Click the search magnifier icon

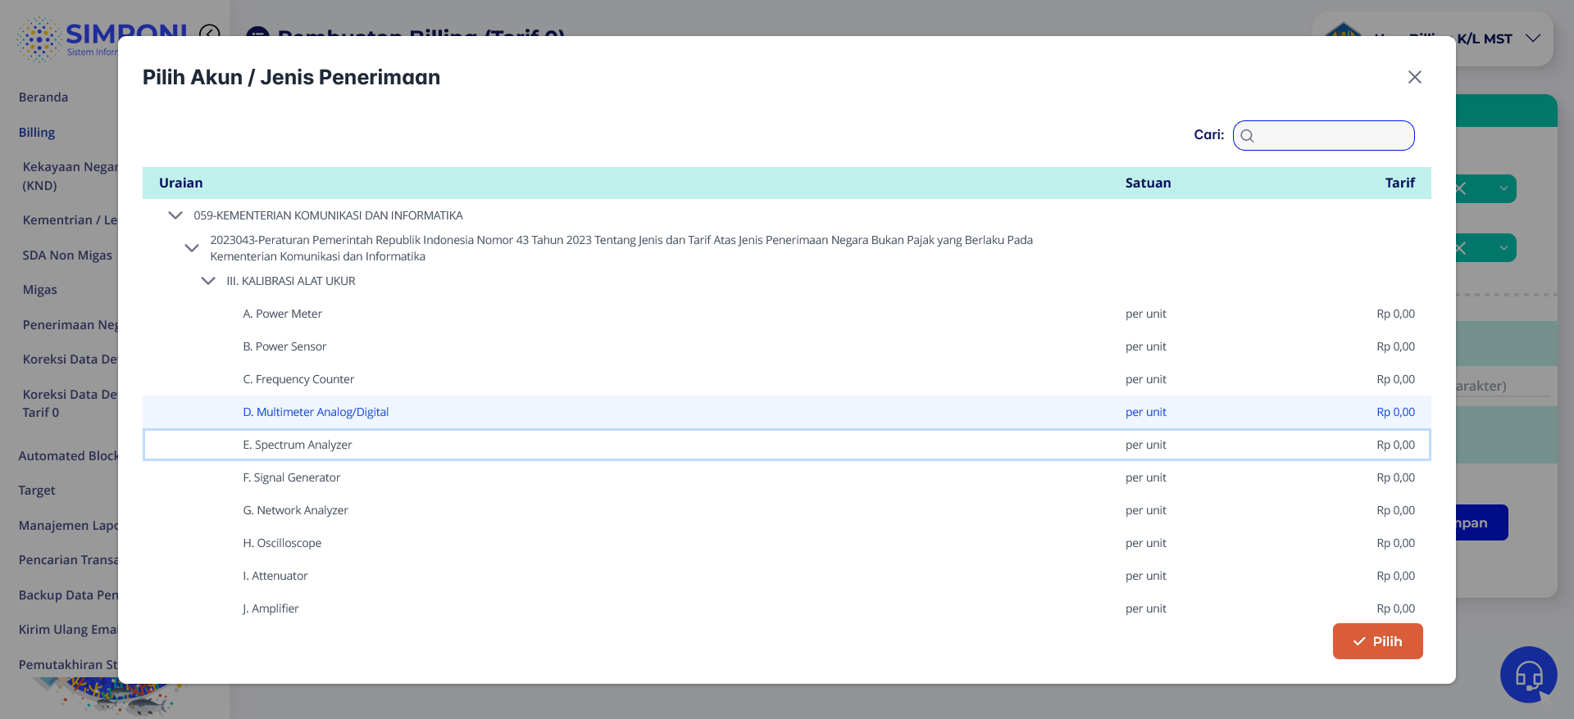pos(1247,136)
